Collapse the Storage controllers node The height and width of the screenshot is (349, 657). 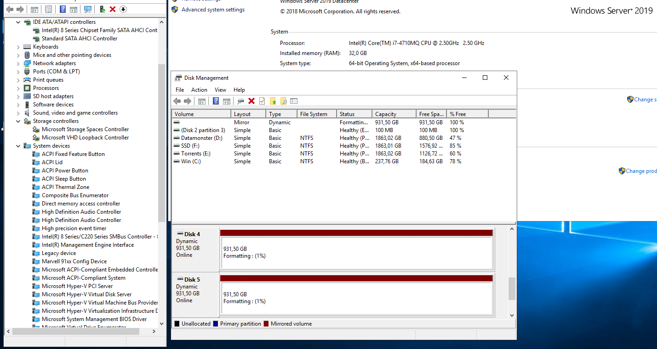(x=18, y=121)
